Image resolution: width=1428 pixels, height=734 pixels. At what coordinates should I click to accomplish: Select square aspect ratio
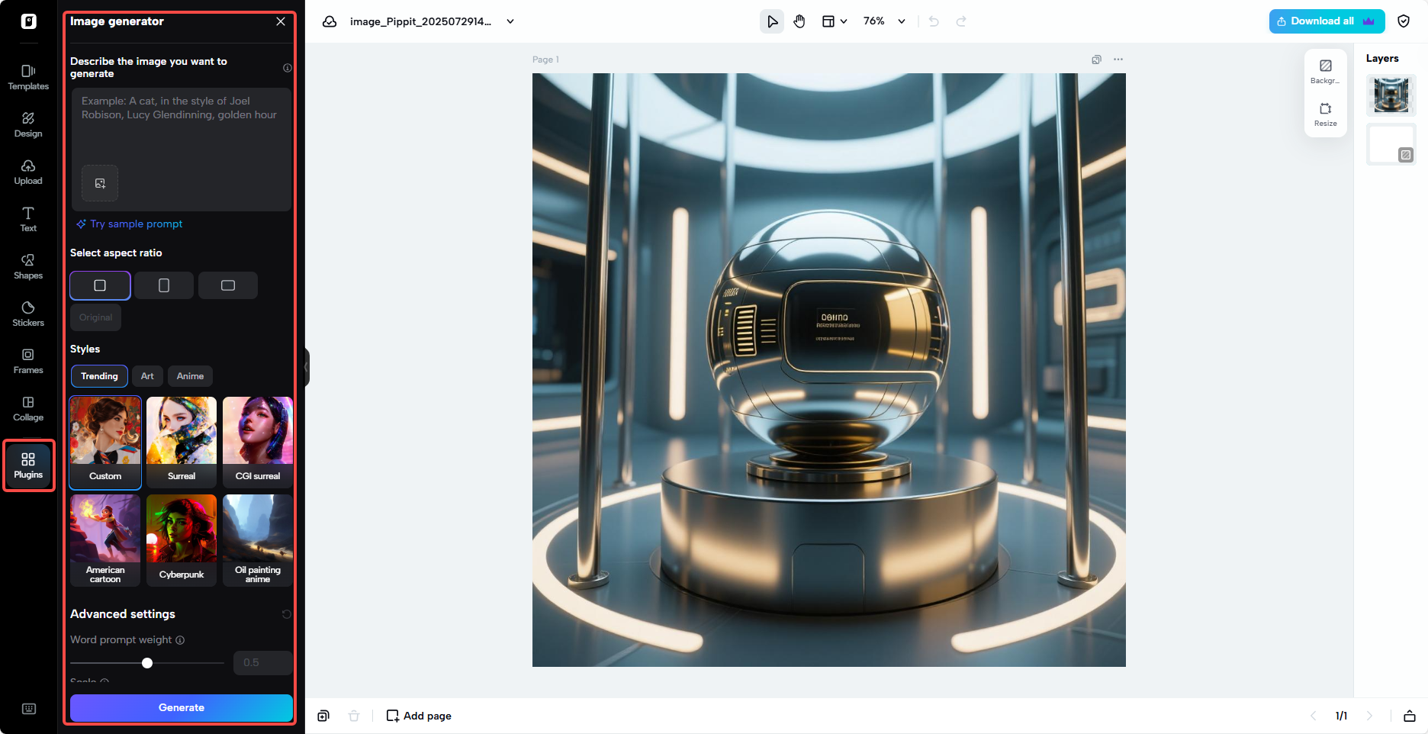click(x=100, y=285)
